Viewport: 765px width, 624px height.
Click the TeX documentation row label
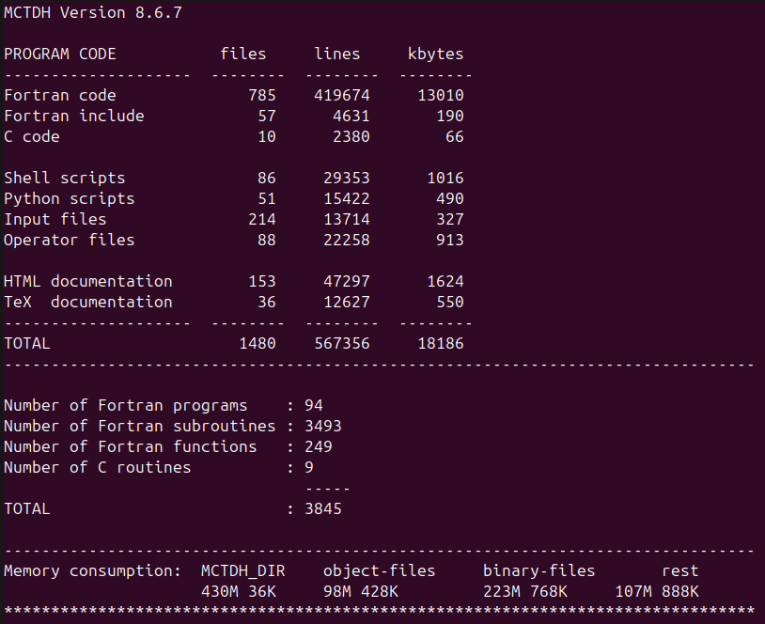[88, 302]
